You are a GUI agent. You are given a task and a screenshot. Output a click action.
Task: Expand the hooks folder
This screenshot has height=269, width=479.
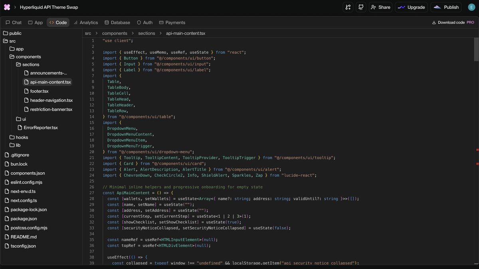pyautogui.click(x=22, y=137)
